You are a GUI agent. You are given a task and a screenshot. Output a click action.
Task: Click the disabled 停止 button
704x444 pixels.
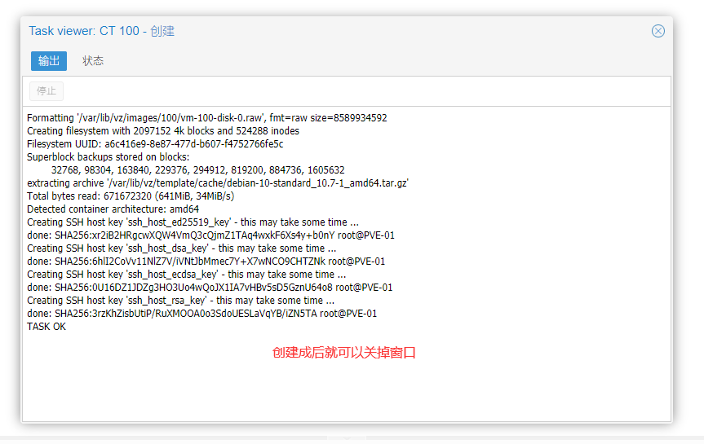coord(46,91)
